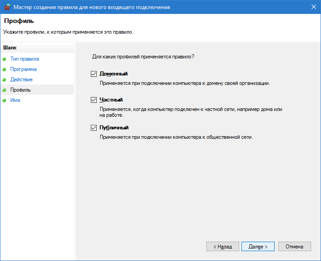Click the description about частной сети

(191, 112)
